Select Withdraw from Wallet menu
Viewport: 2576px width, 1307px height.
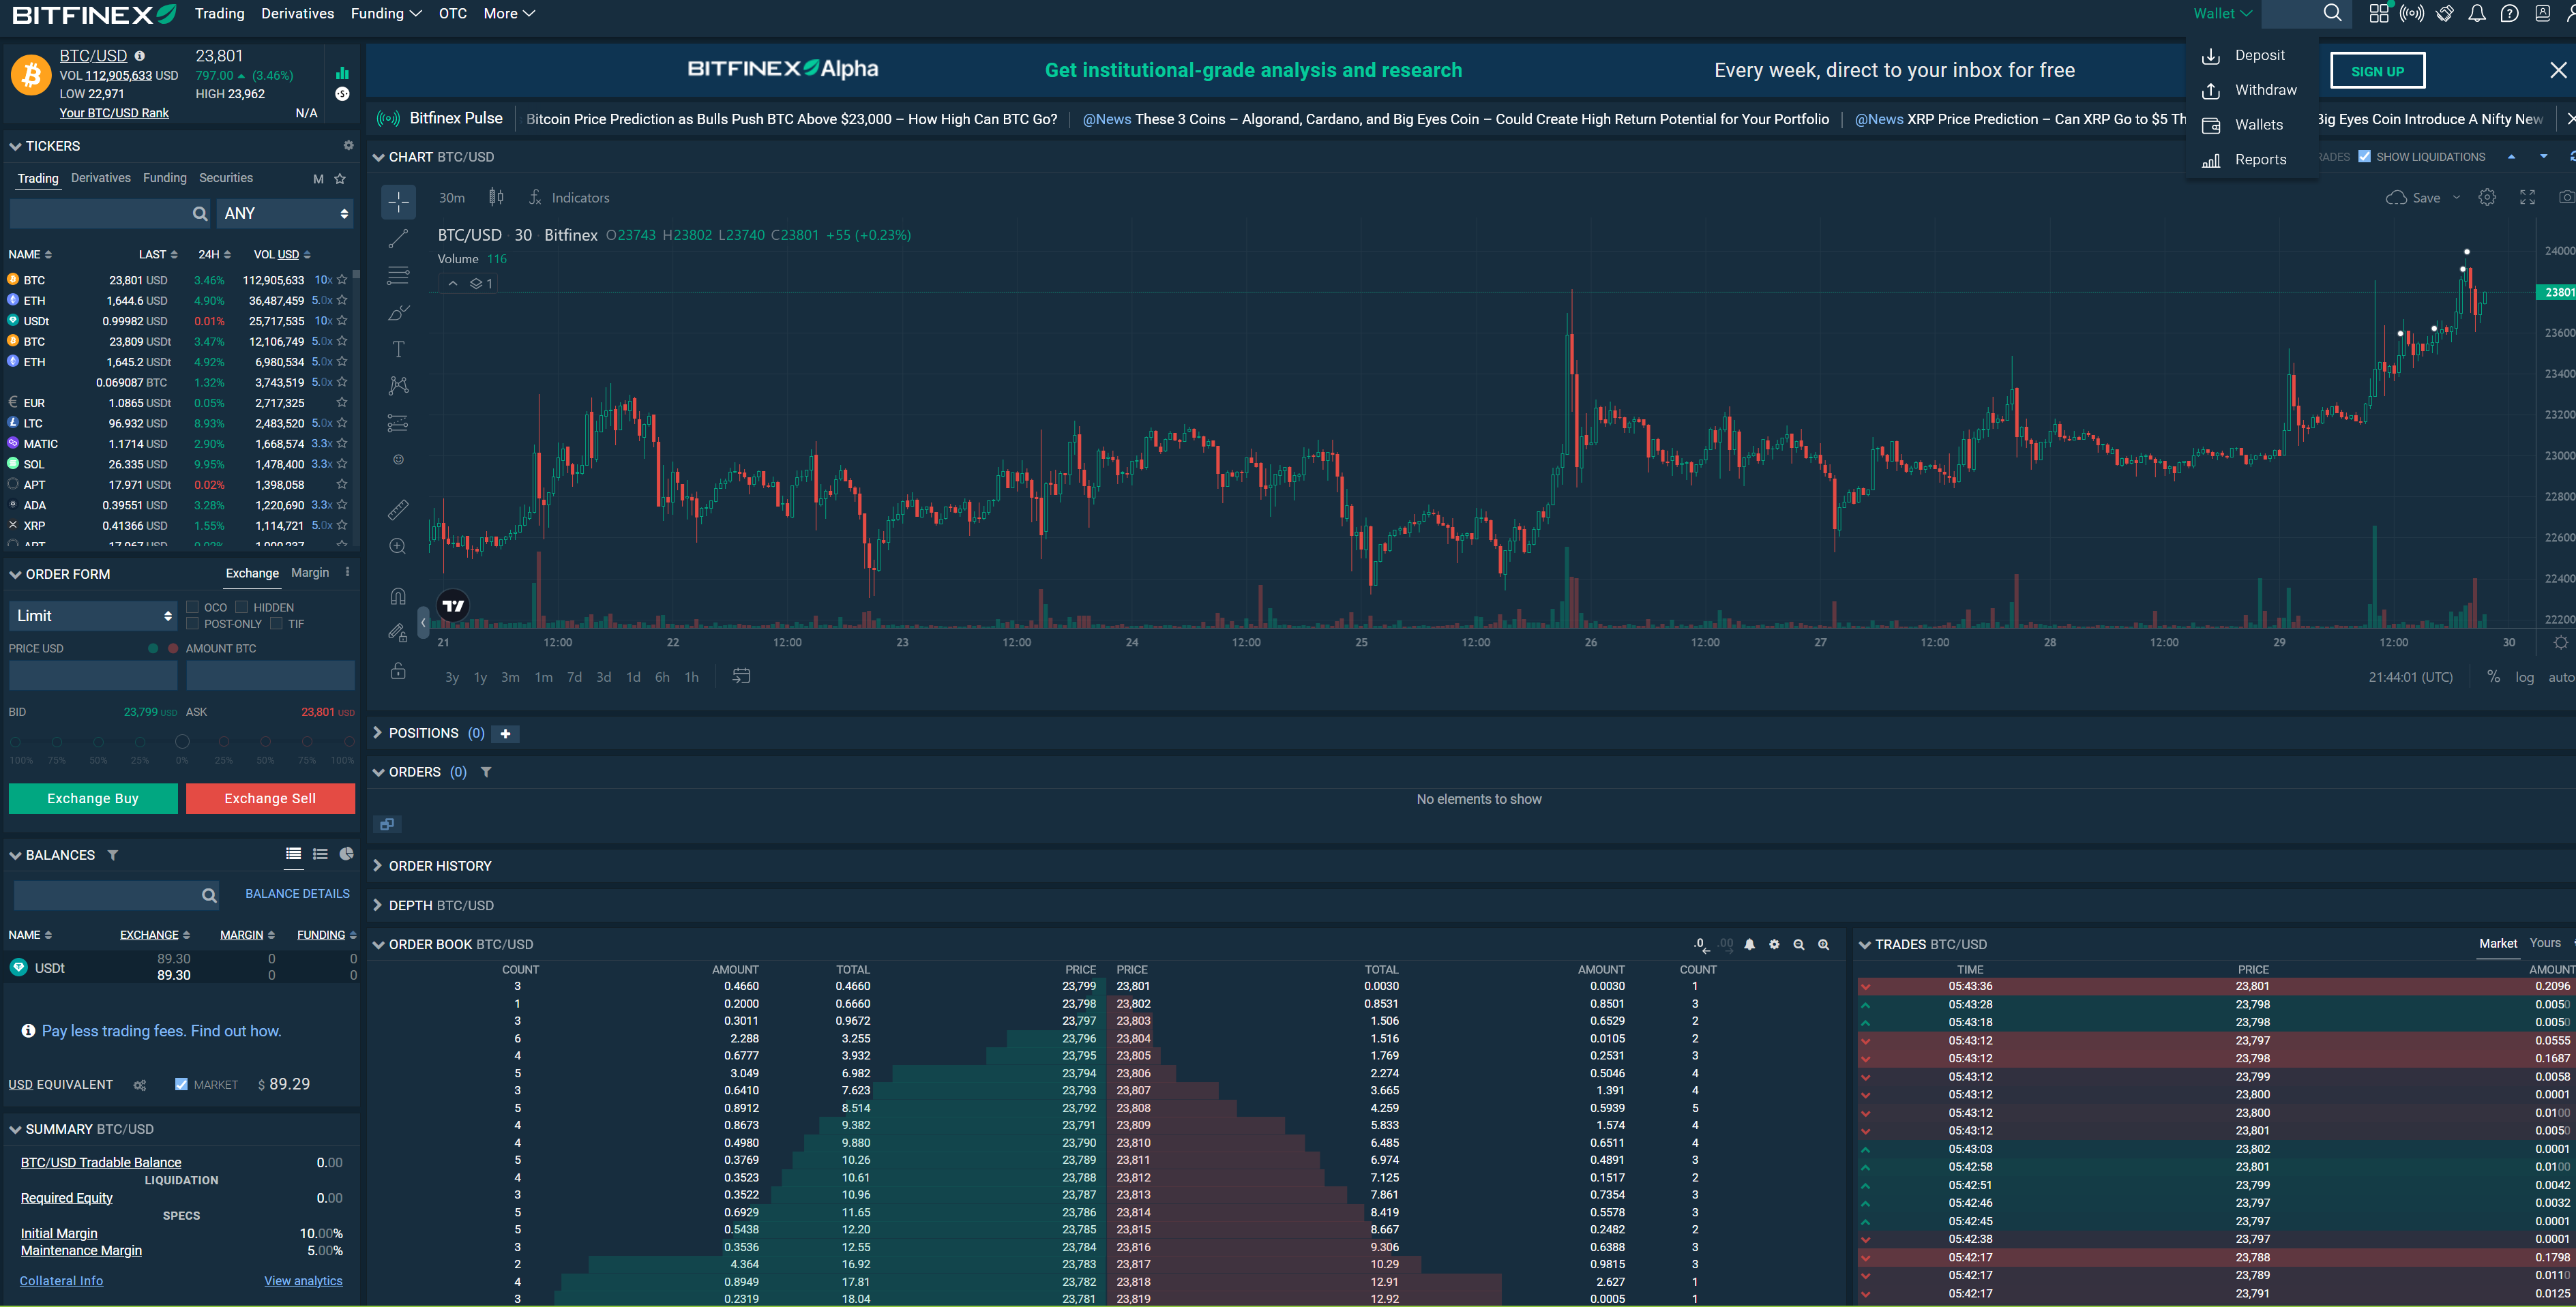tap(2265, 90)
